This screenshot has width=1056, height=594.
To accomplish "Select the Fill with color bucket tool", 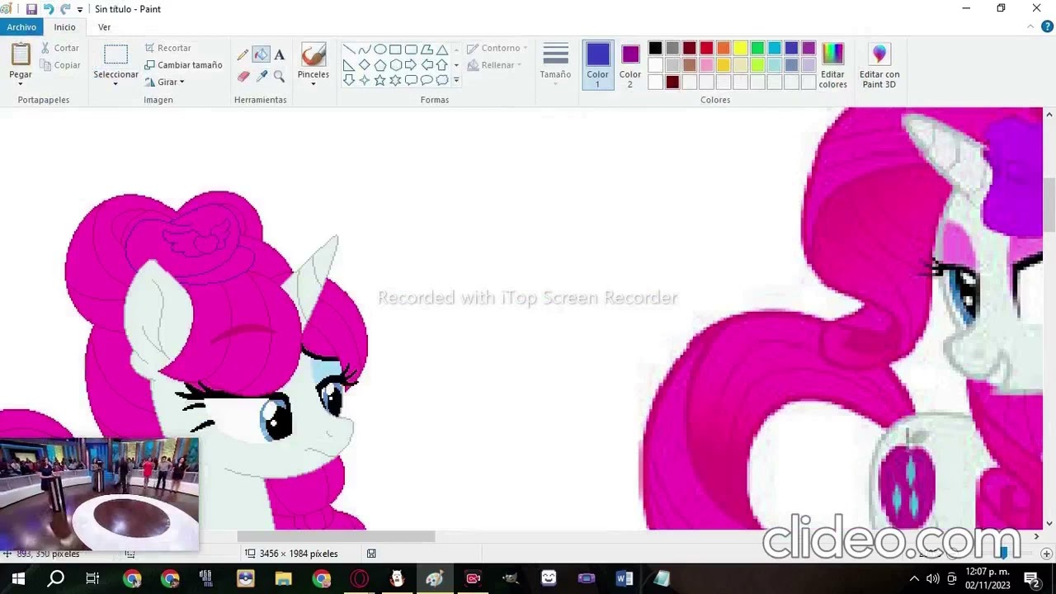I will click(x=261, y=55).
